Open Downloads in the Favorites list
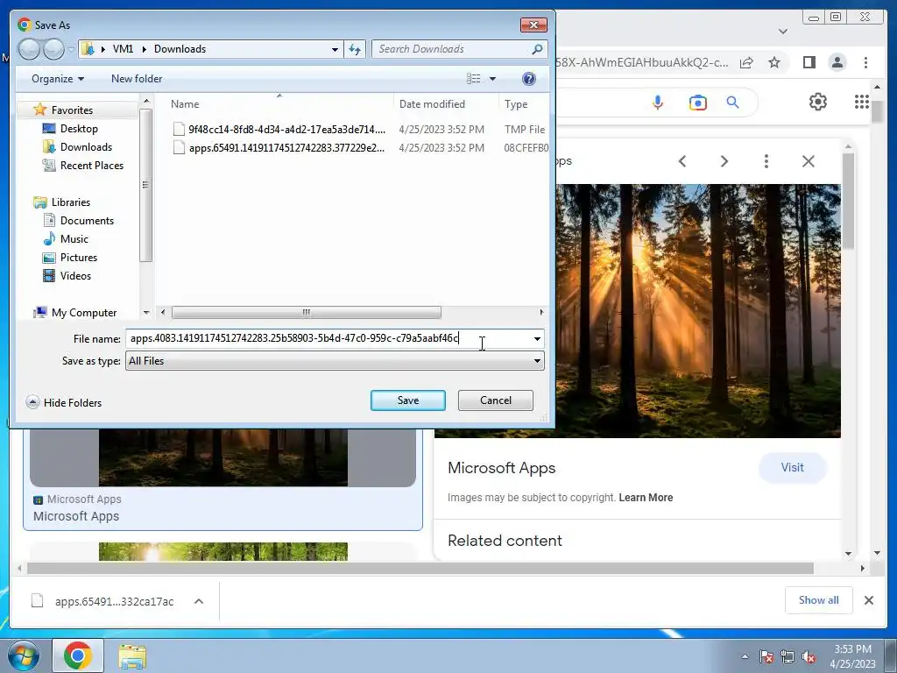The height and width of the screenshot is (673, 897). click(x=86, y=147)
